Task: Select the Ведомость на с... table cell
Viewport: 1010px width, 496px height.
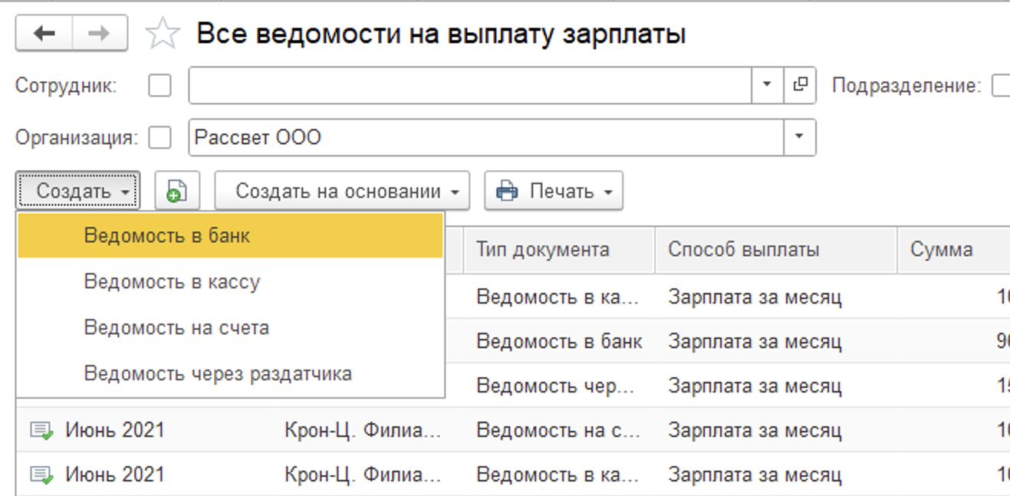Action: click(x=559, y=431)
